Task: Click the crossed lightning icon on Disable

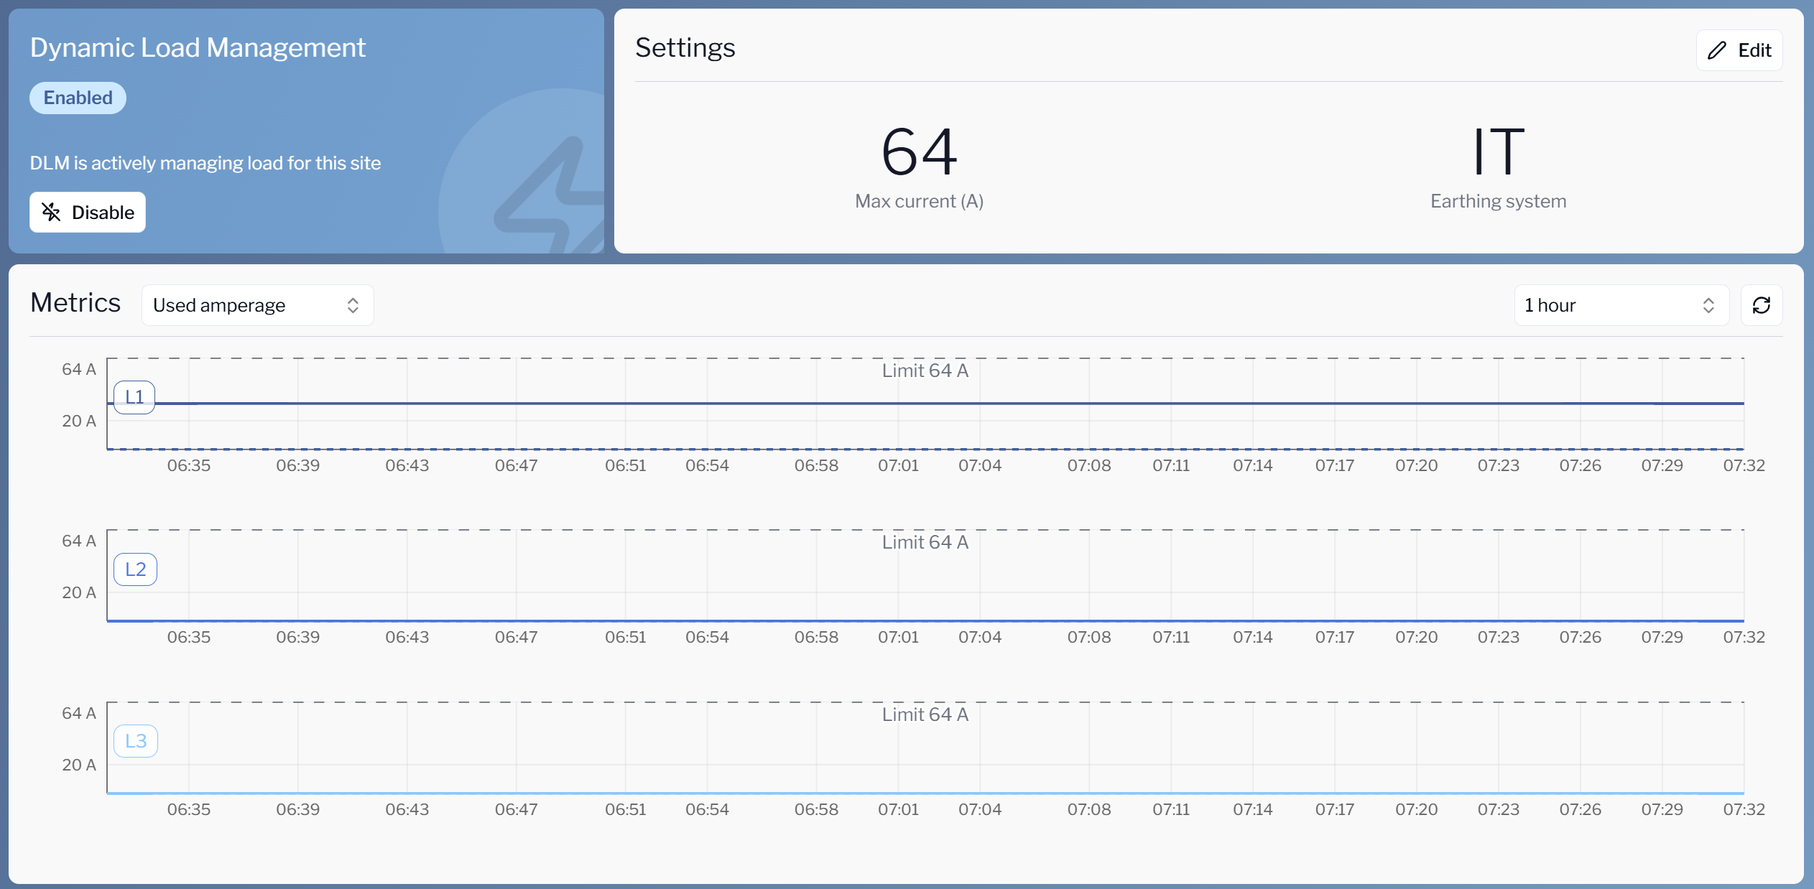Action: 51,212
